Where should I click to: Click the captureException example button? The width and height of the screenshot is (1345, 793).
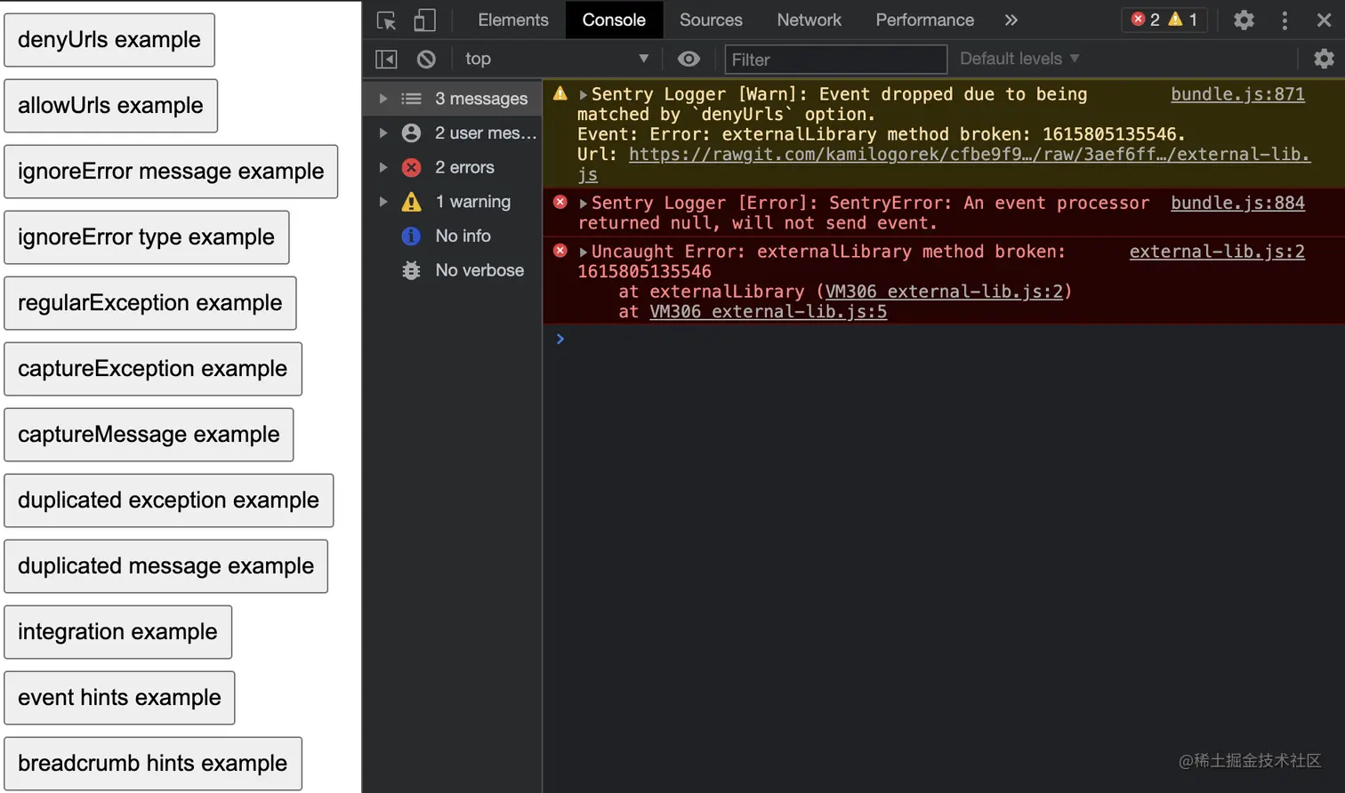(x=153, y=369)
